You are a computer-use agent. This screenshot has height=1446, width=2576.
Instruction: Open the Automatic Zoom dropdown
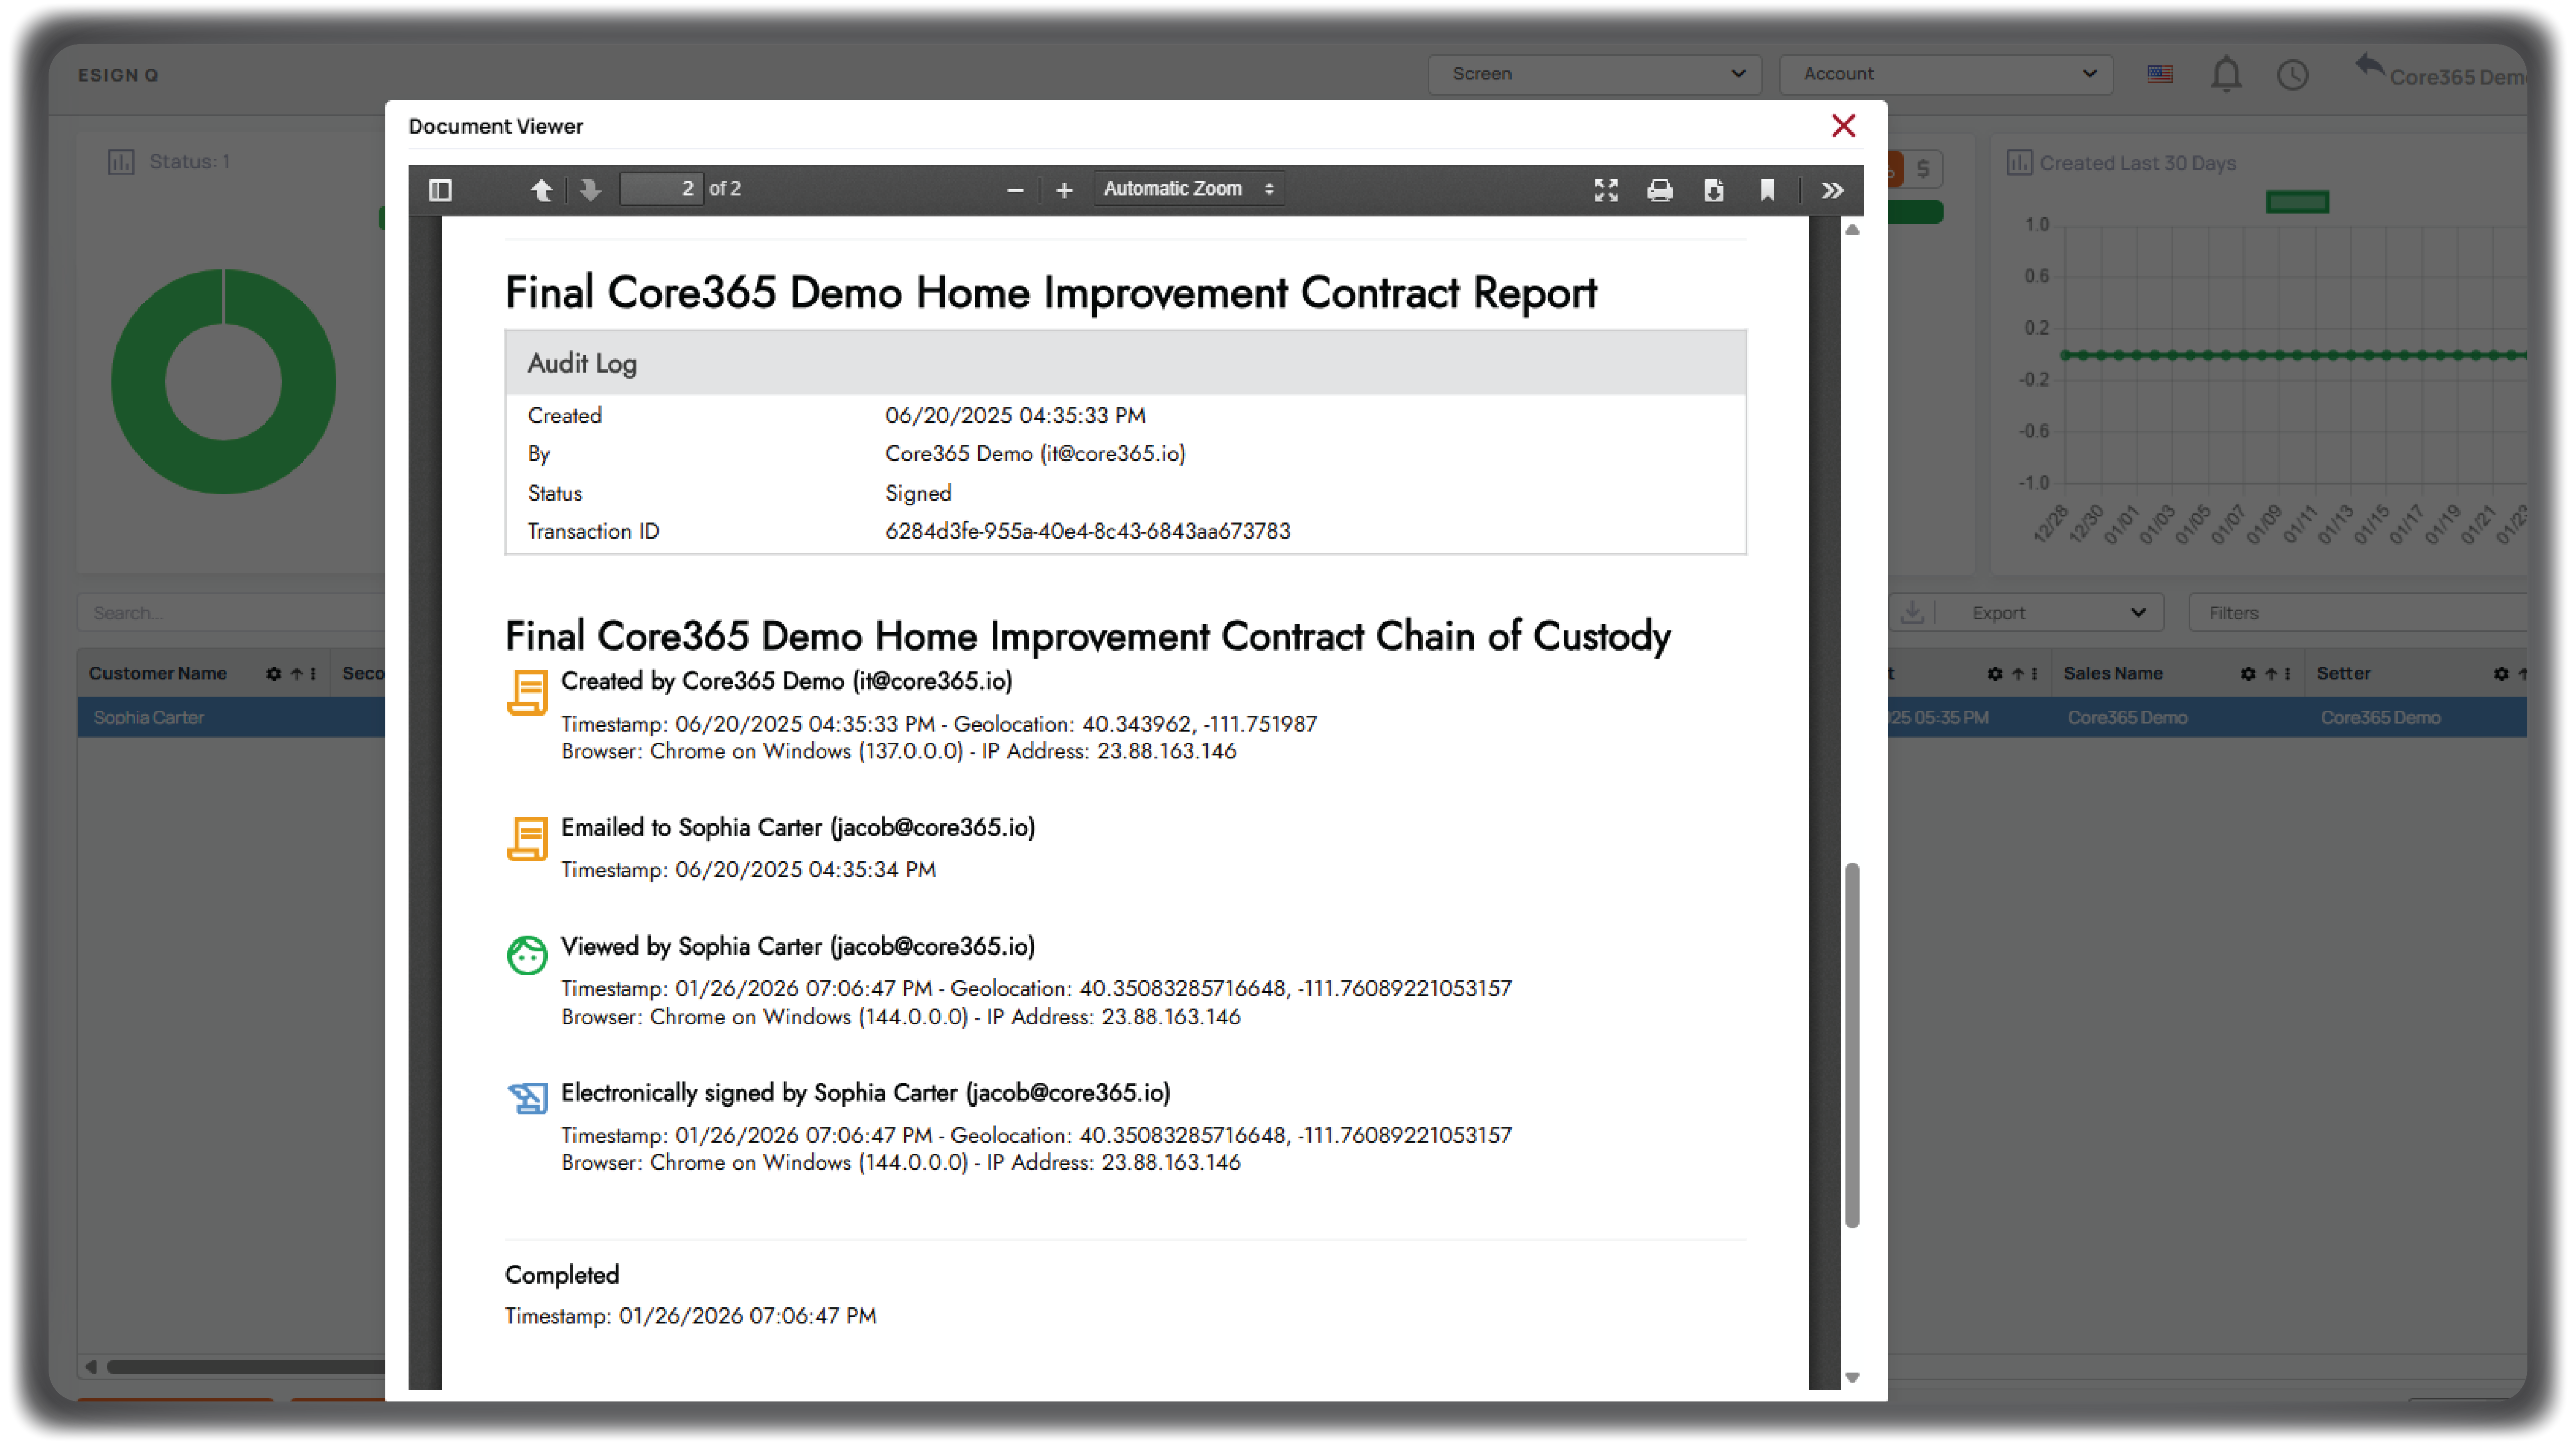pyautogui.click(x=1188, y=189)
